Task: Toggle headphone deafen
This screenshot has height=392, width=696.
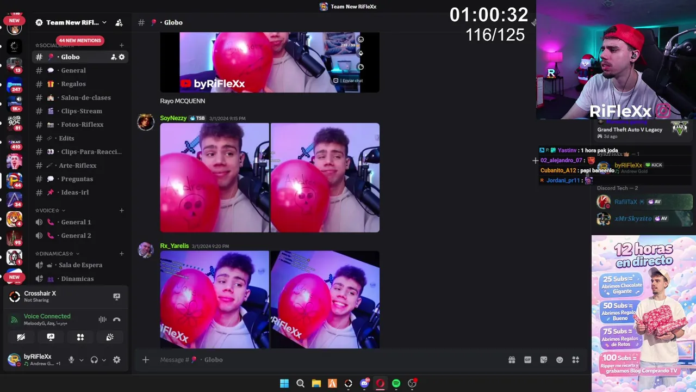Action: 94,360
